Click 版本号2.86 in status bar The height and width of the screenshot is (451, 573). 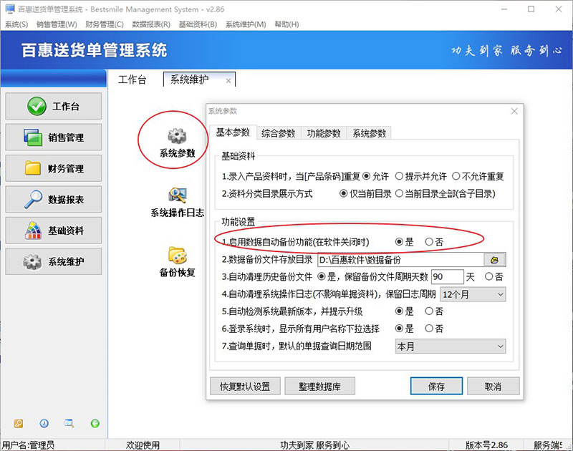coord(486,445)
